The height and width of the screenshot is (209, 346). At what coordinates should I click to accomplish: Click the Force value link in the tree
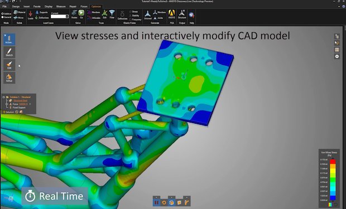(23, 104)
